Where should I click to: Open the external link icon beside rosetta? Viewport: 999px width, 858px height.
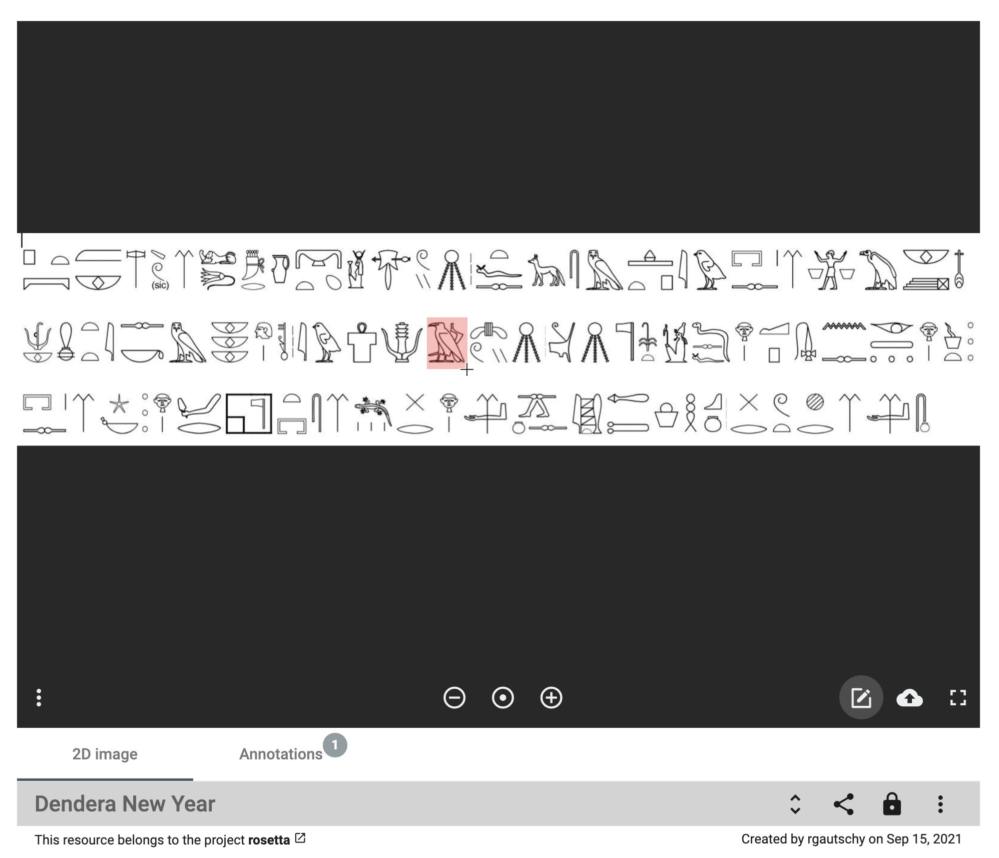pos(300,838)
